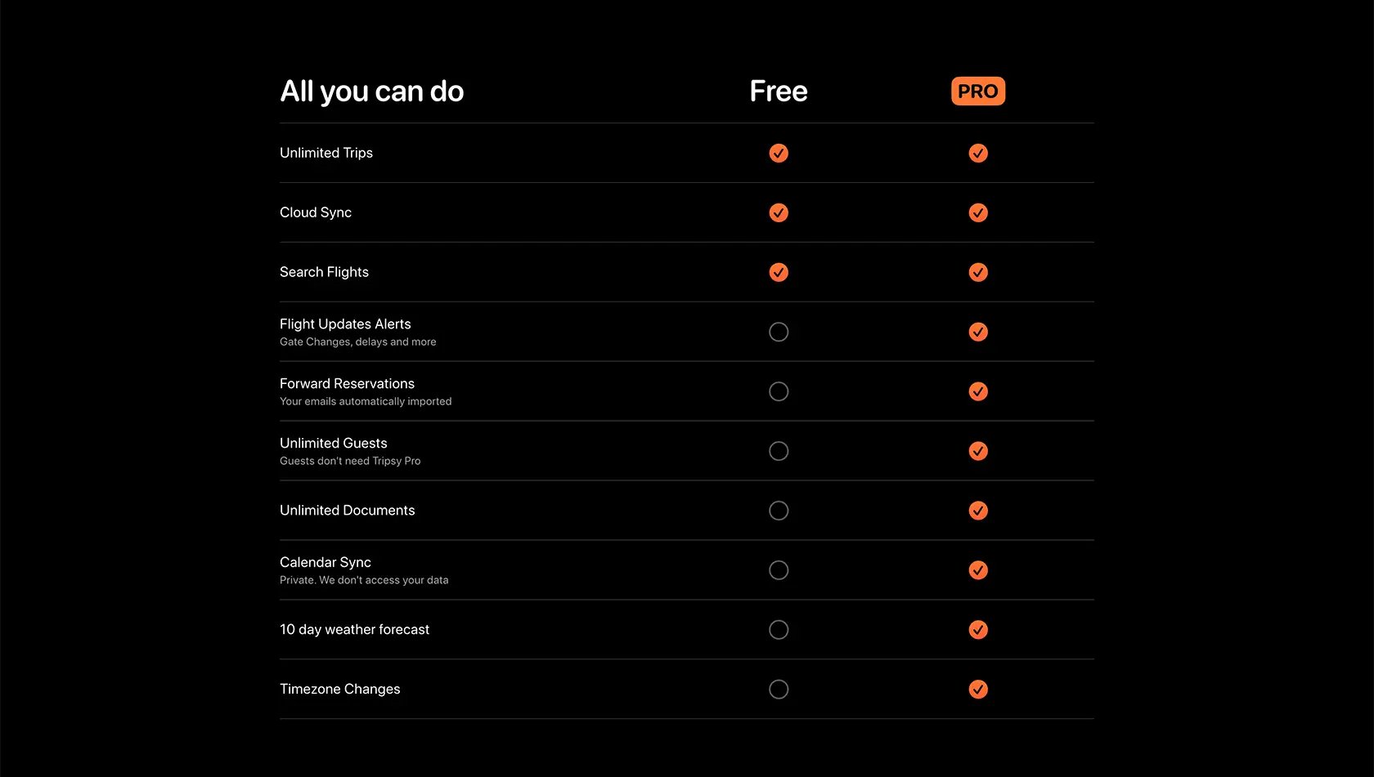The width and height of the screenshot is (1374, 777).
Task: Click the Timezone Changes feature label
Action: pyautogui.click(x=340, y=690)
